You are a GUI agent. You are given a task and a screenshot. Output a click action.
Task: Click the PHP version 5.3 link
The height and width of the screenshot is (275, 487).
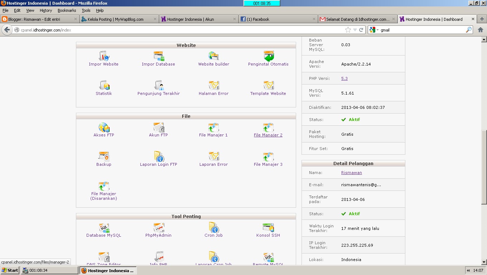click(344, 78)
